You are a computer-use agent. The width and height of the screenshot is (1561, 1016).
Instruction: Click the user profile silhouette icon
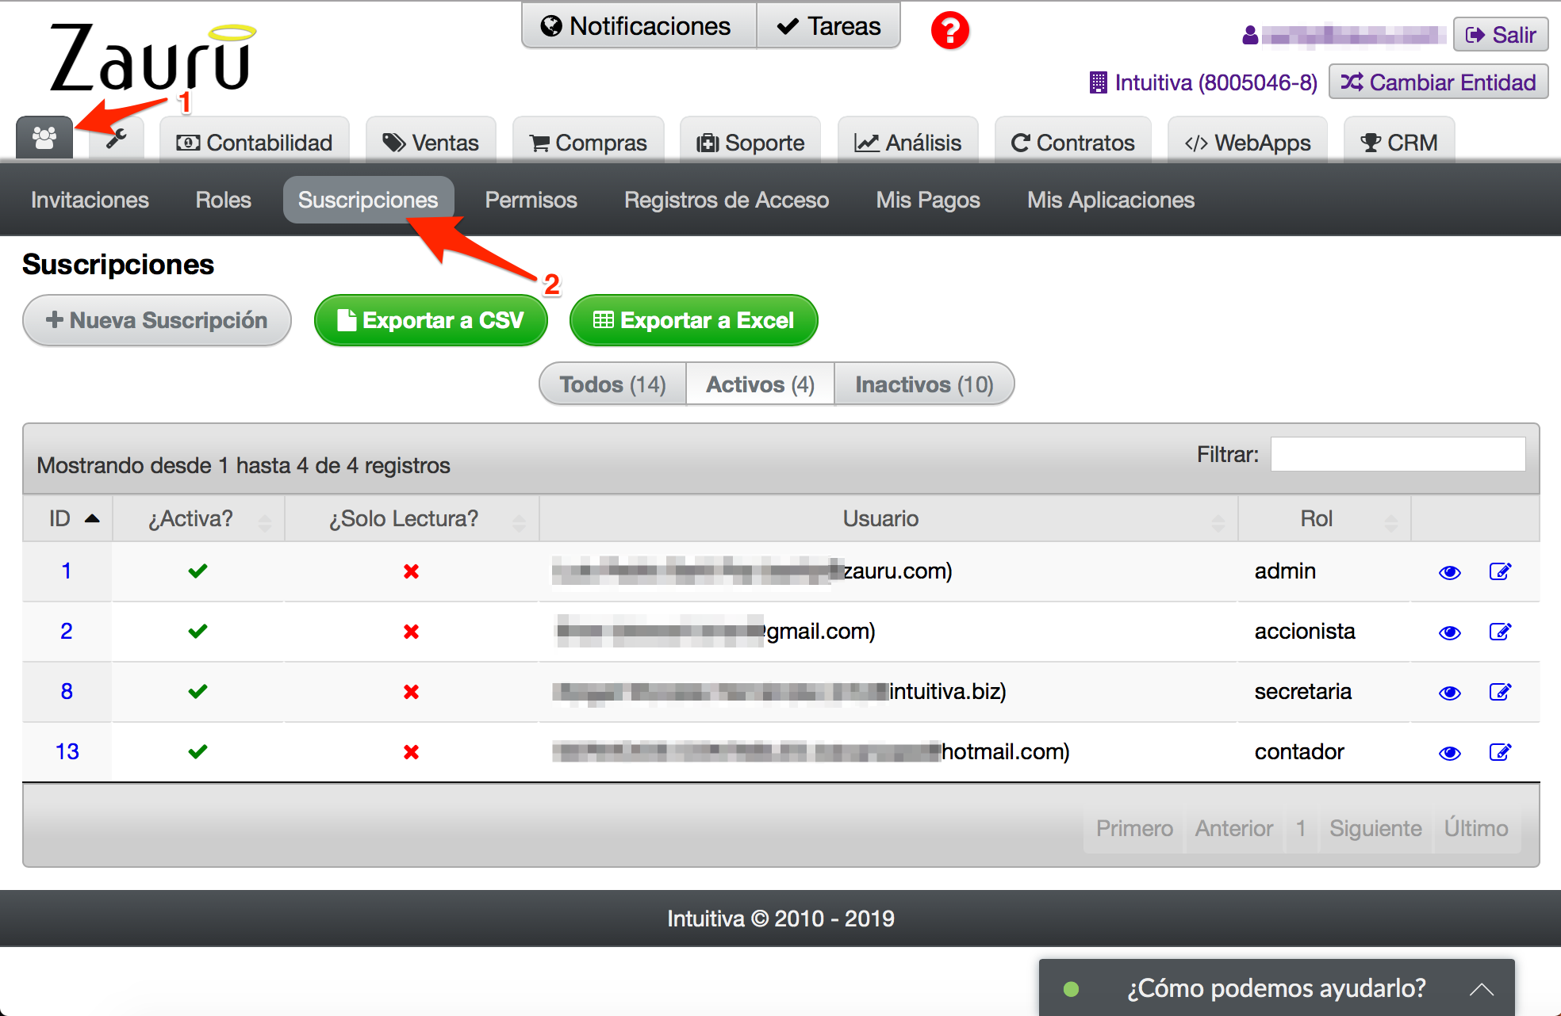(1250, 35)
